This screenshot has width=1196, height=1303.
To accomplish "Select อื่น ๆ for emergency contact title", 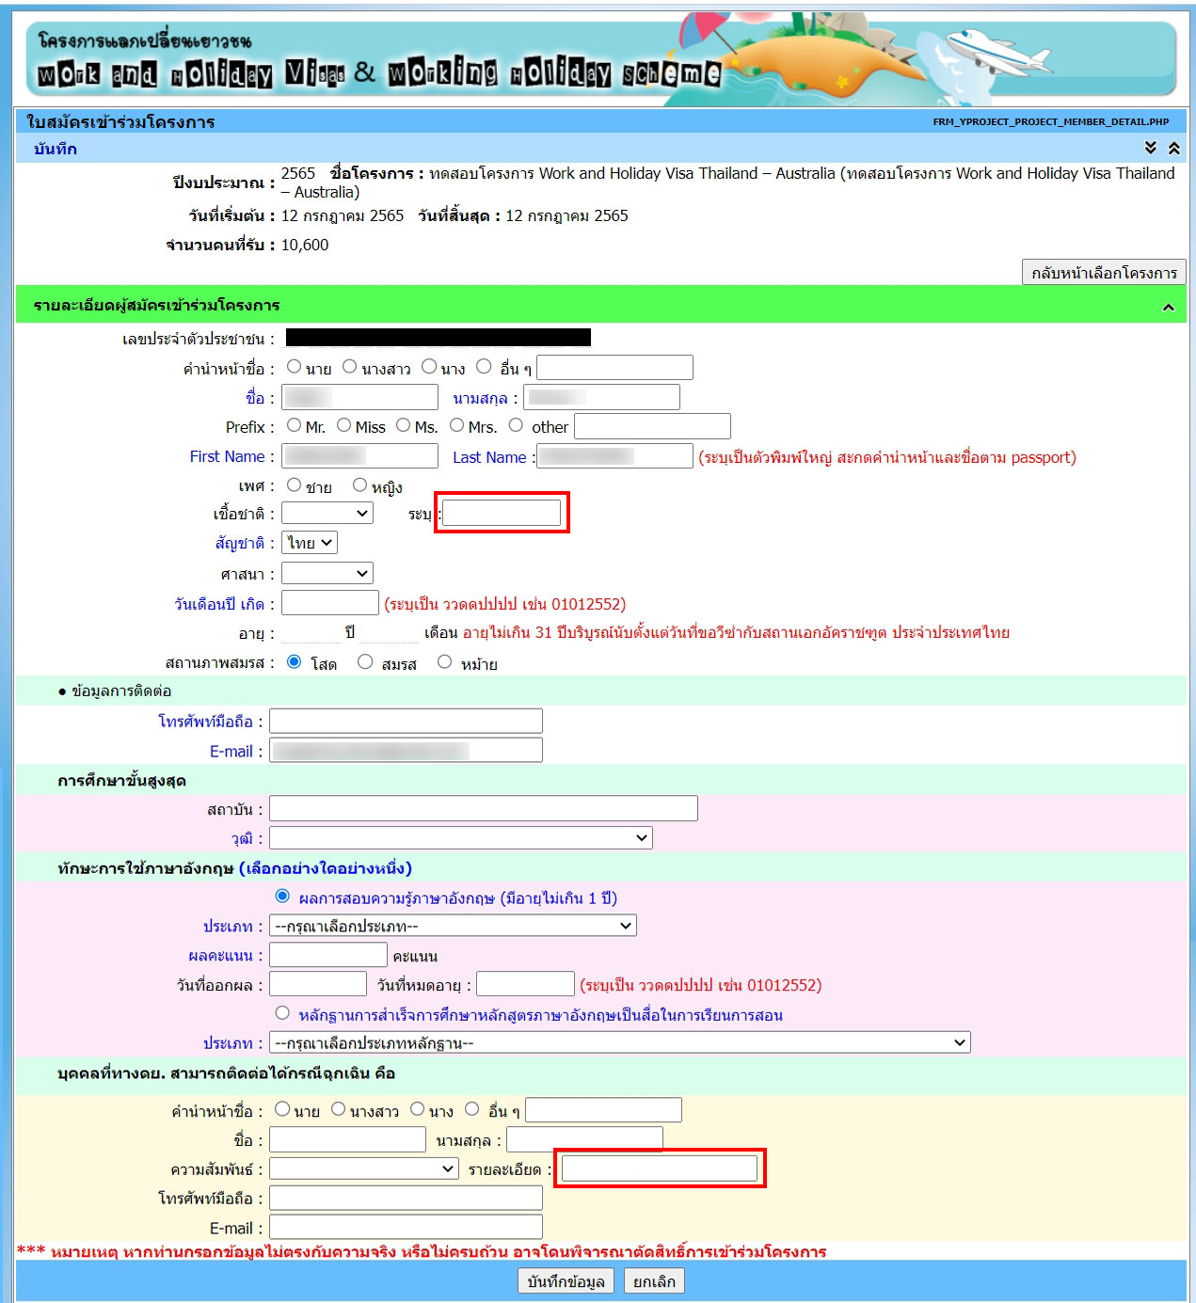I will pos(472,1109).
